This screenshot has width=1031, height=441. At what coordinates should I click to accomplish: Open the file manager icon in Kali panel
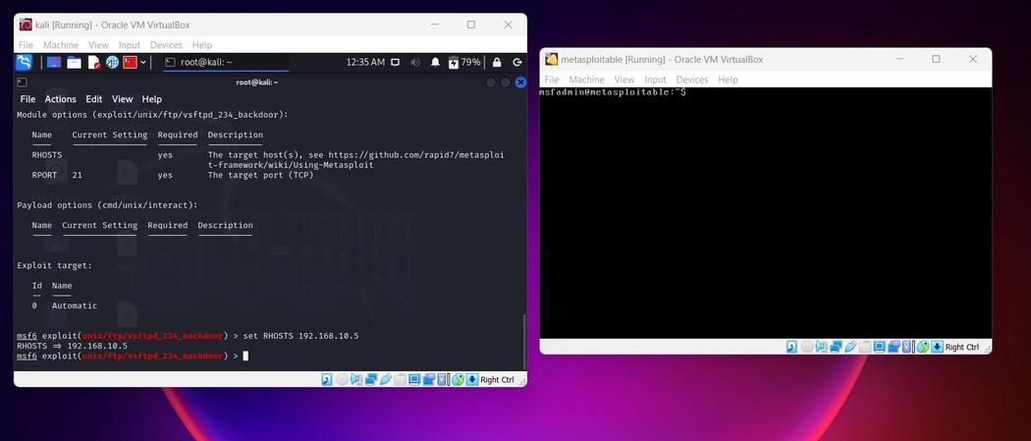coord(75,63)
